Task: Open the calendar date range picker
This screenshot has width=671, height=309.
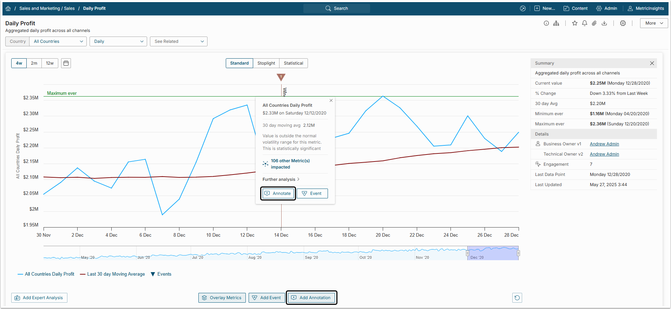Action: pos(66,63)
